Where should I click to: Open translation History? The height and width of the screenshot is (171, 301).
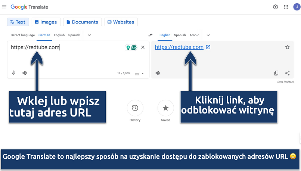[x=135, y=108]
